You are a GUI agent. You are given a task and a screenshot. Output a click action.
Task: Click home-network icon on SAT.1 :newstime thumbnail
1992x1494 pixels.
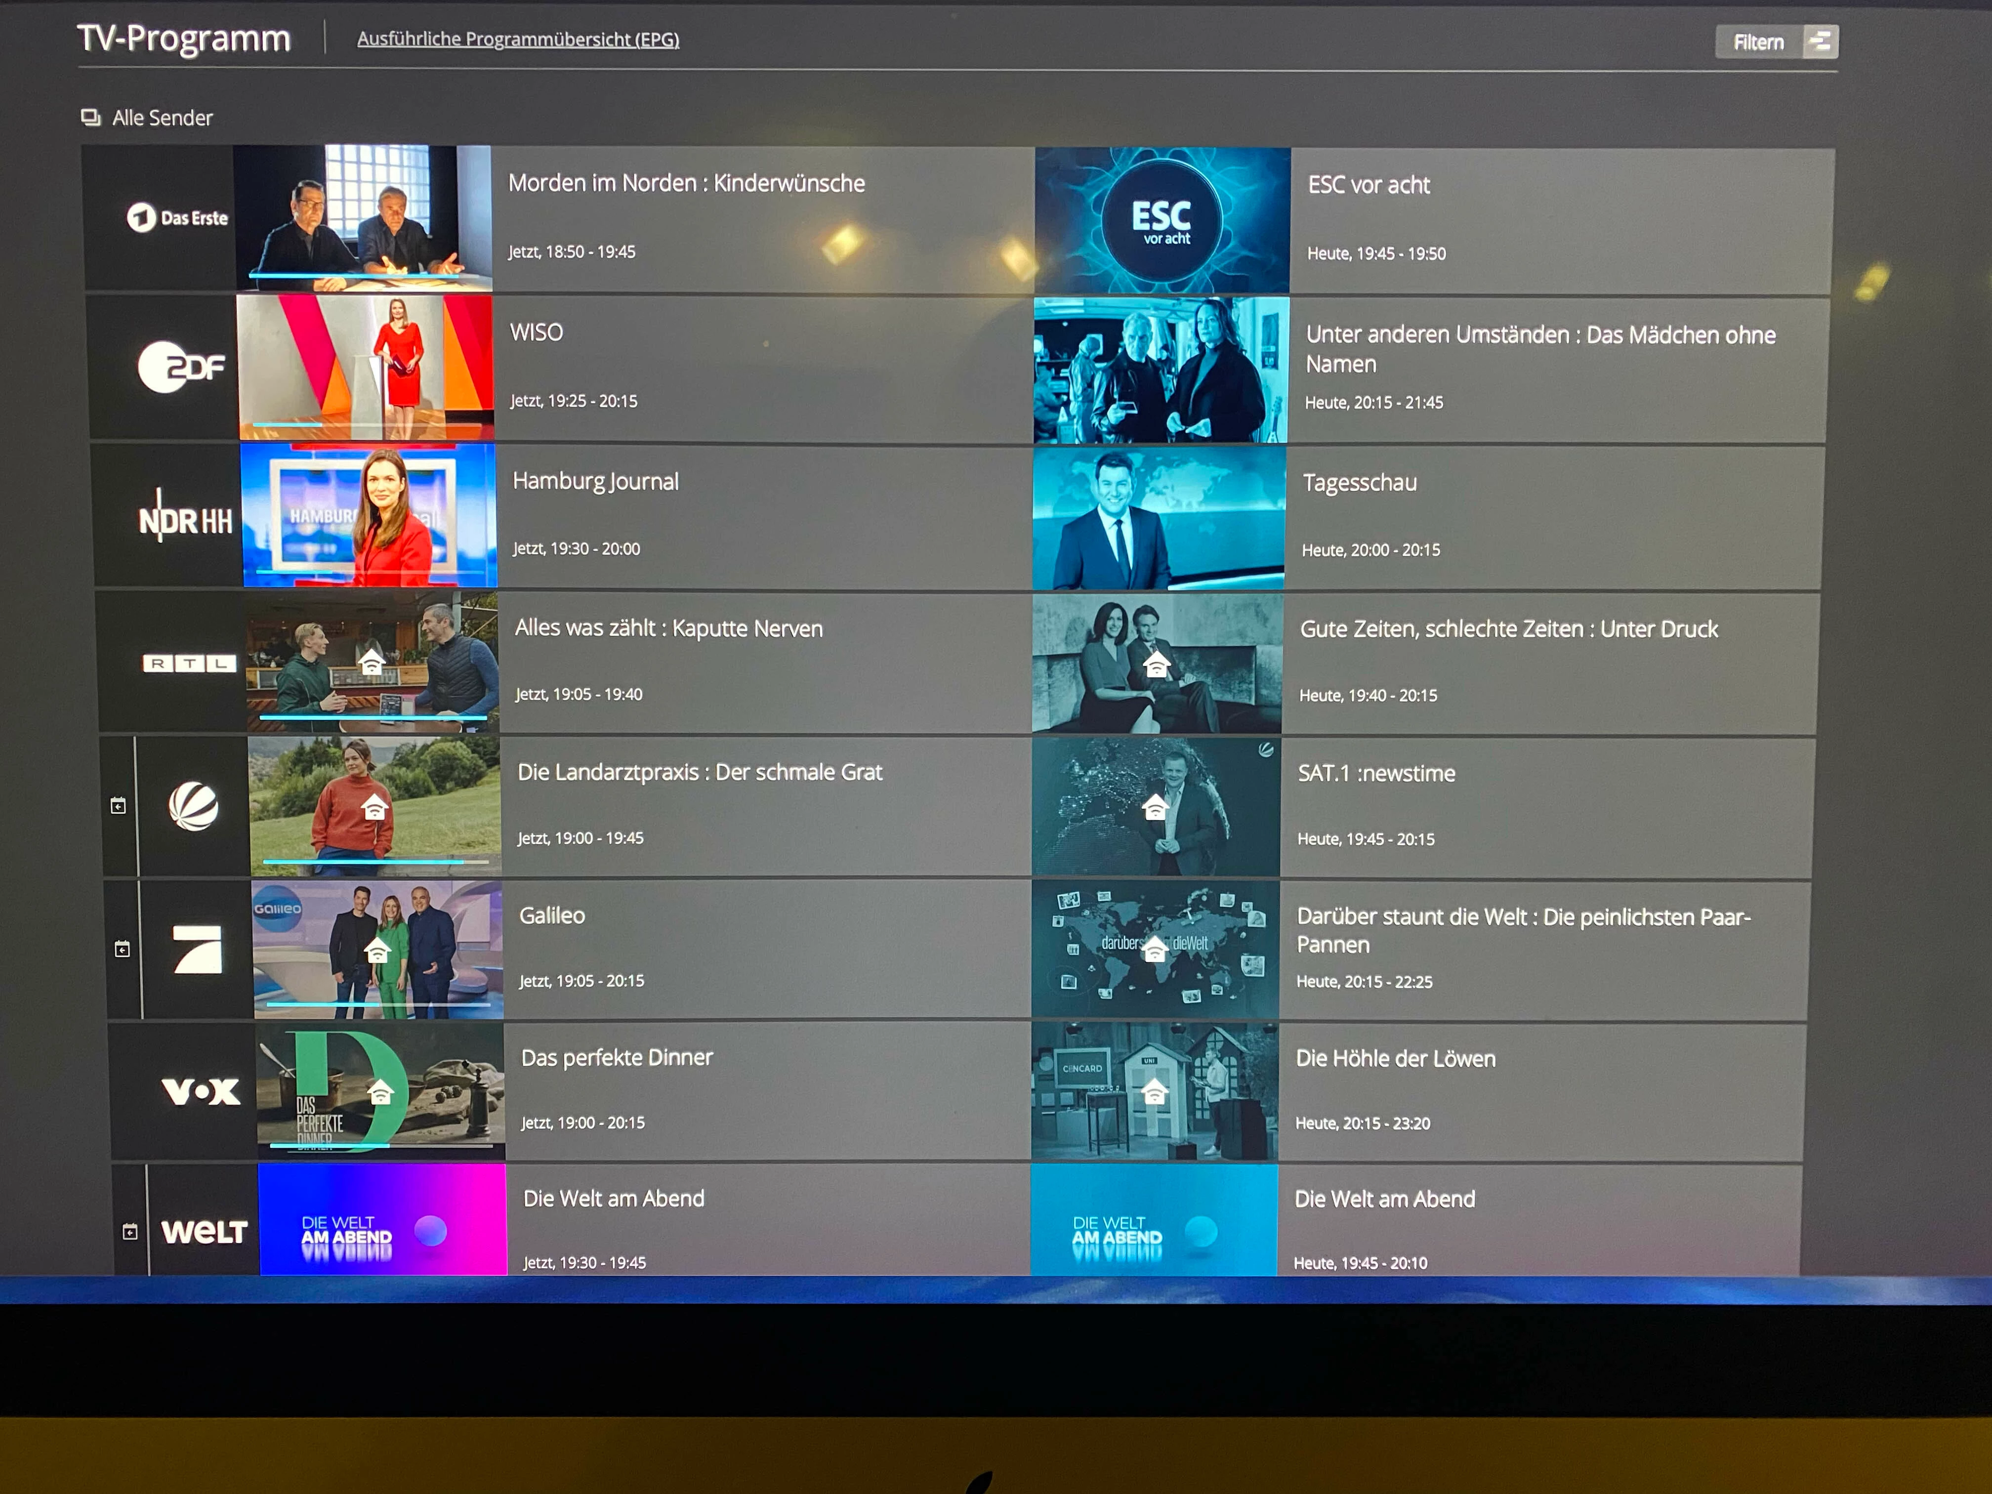(x=1155, y=807)
